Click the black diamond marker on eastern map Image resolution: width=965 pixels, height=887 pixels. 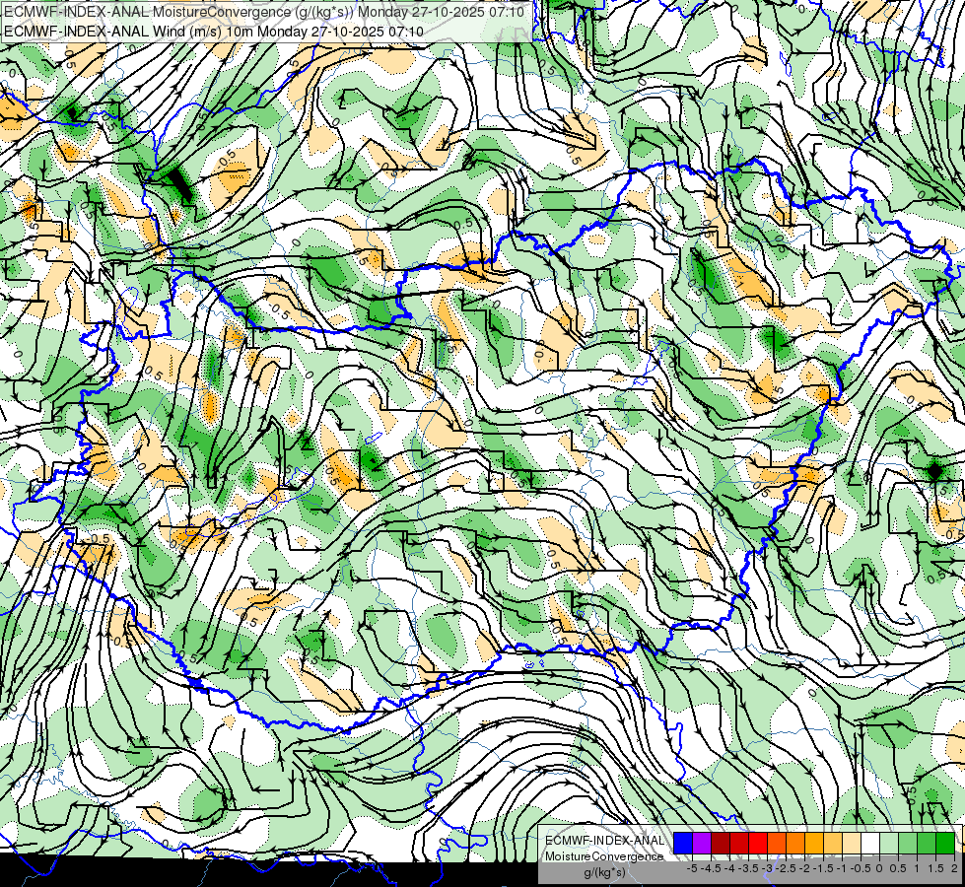pyautogui.click(x=934, y=471)
